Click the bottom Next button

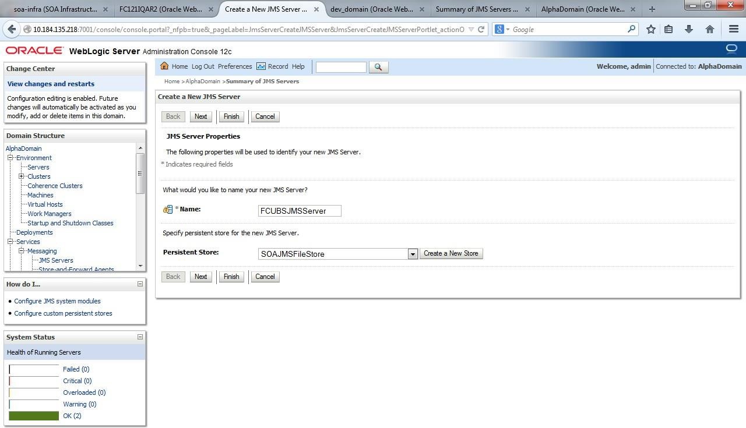click(200, 277)
